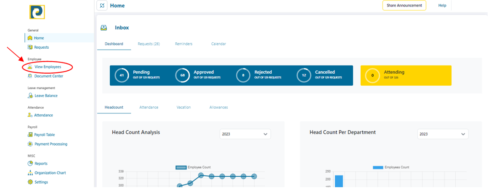Open the Organization Chart icon

(x=30, y=173)
